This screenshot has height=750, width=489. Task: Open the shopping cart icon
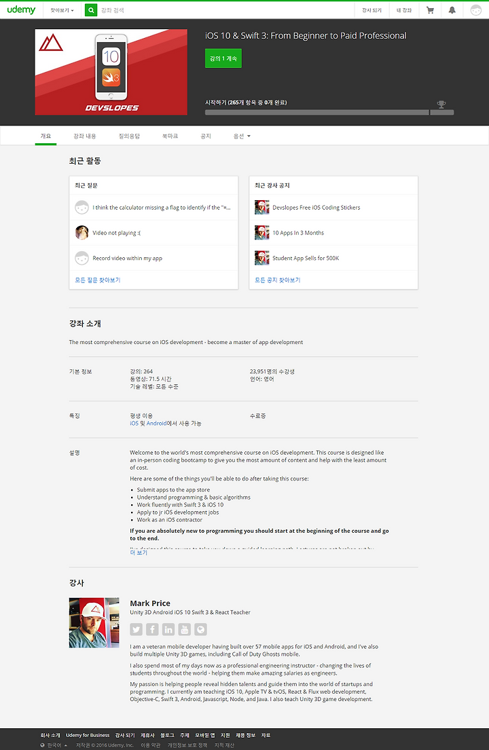pos(430,10)
